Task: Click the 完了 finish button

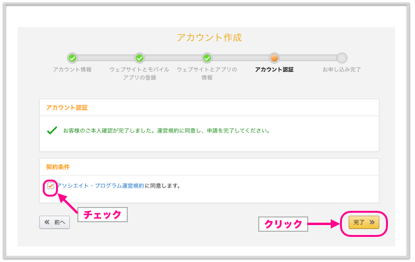Action: click(364, 222)
